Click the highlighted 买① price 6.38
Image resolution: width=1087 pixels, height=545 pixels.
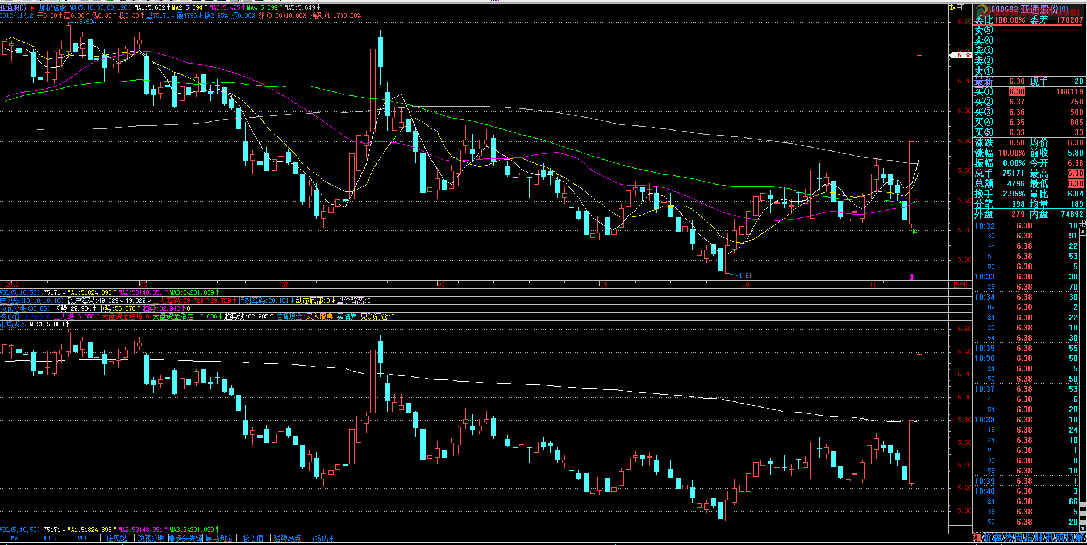(1017, 91)
